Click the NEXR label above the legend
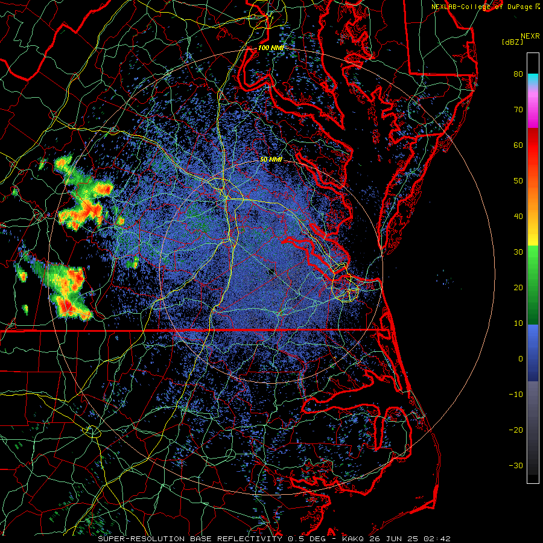 tap(530, 36)
